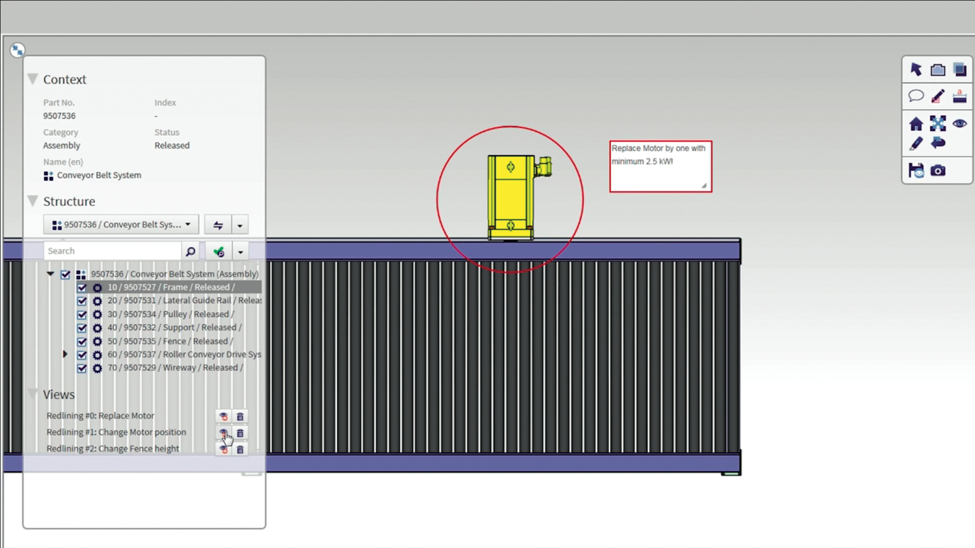Toggle the Conveyor Belt System assembly checkbox
This screenshot has width=975, height=548.
(66, 275)
